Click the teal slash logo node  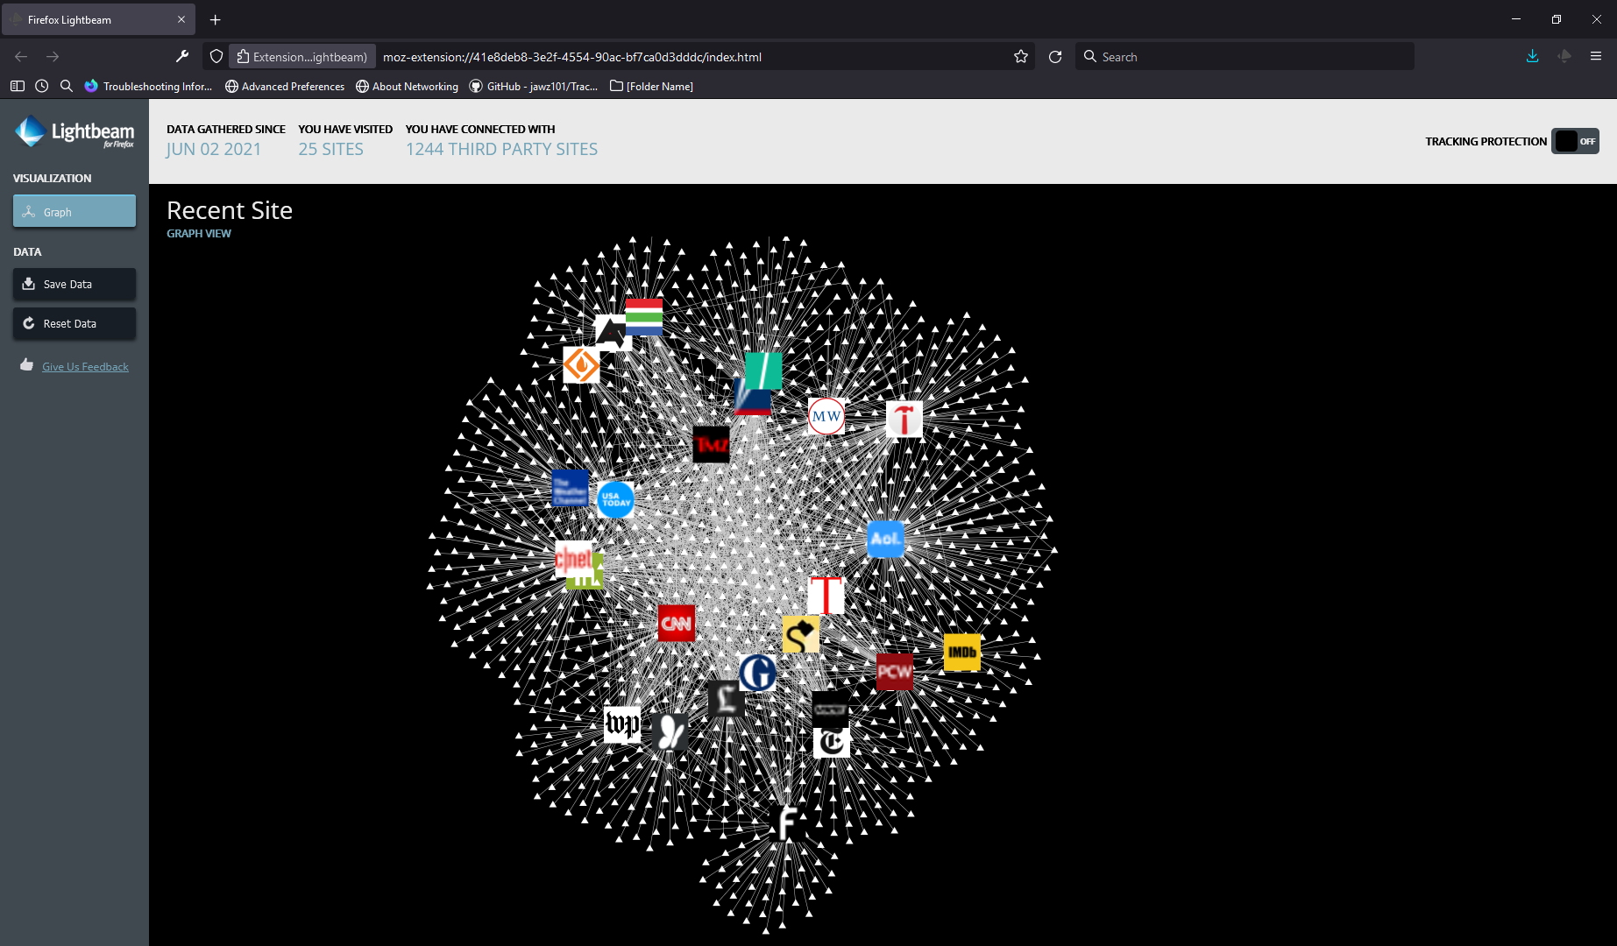763,371
